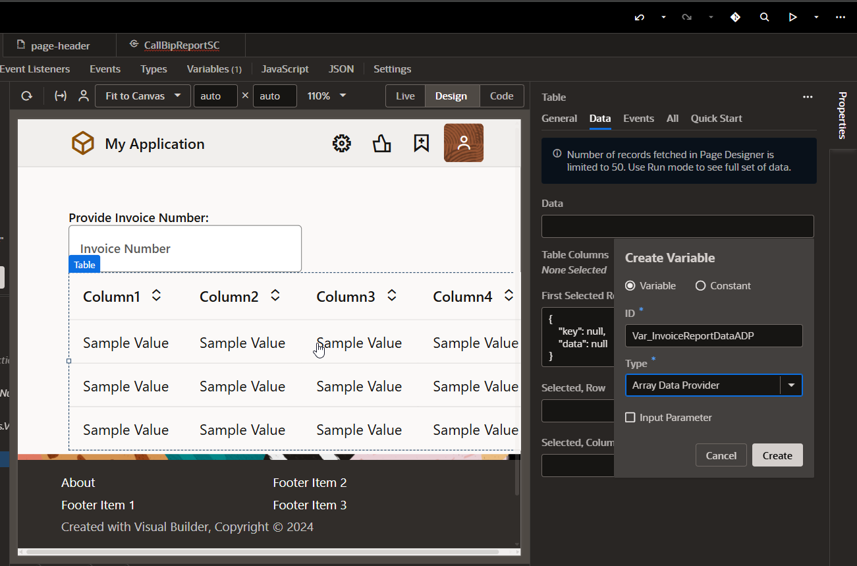
Task: Switch to the CallBipReportSC tab
Action: 180,45
